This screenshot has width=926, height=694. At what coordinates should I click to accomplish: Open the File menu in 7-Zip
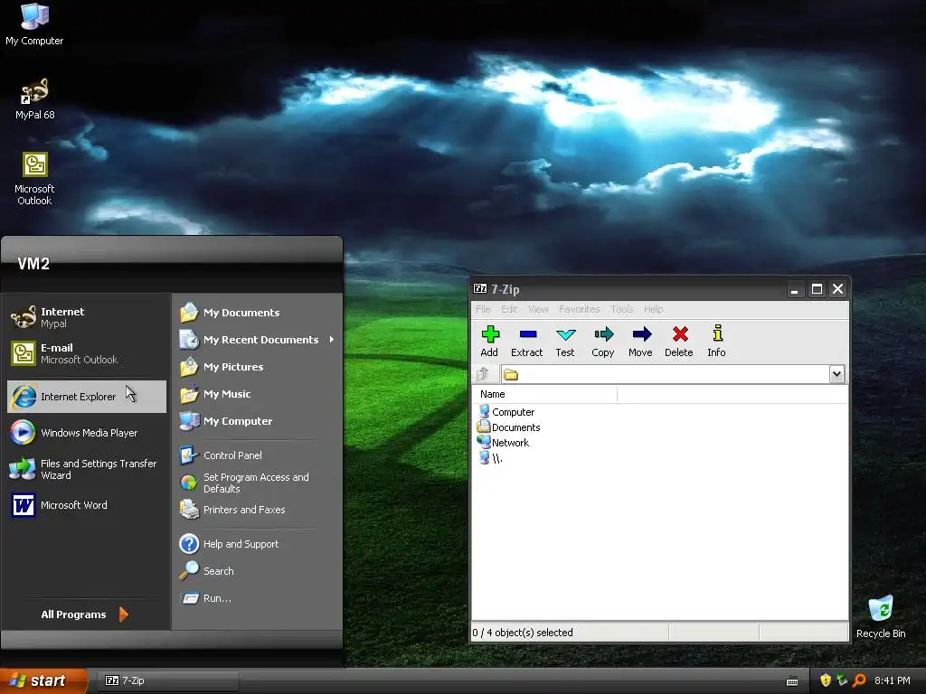[x=483, y=309]
